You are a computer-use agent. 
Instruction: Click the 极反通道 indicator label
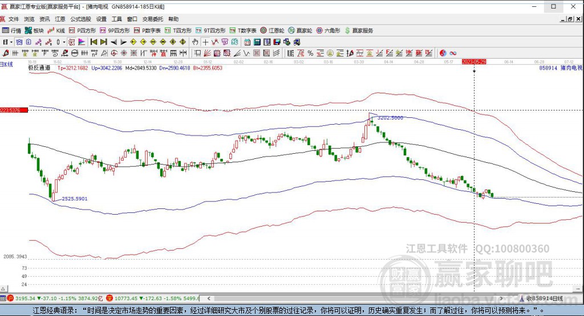tap(39, 68)
